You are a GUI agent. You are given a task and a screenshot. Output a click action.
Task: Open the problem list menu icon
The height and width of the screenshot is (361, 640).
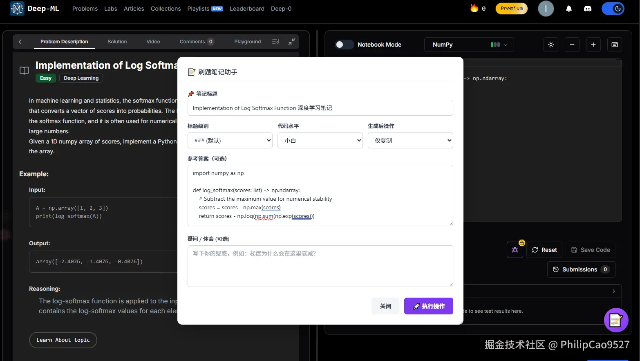(275, 42)
